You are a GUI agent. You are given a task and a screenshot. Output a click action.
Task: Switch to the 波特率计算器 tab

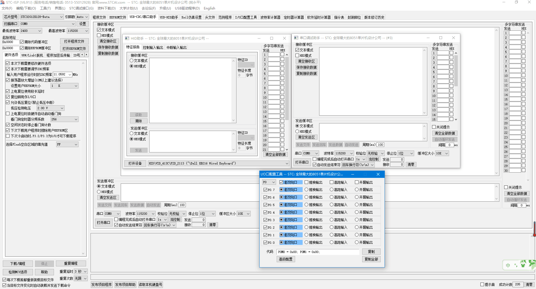coord(270,17)
